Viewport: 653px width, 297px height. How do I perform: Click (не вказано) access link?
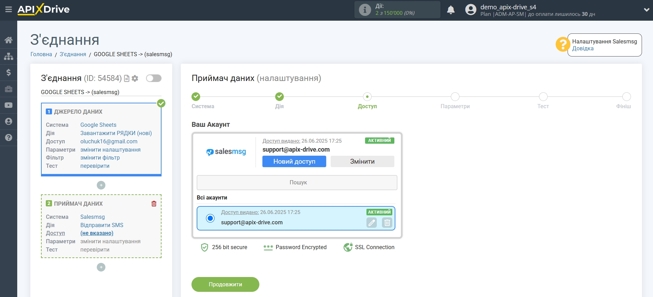coord(97,233)
